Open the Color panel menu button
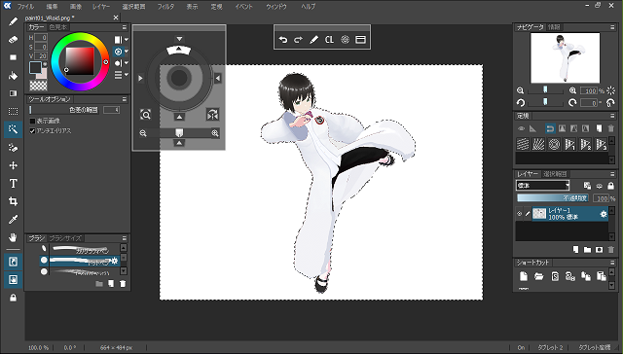Viewport: 623px width, 354px height. point(124,27)
